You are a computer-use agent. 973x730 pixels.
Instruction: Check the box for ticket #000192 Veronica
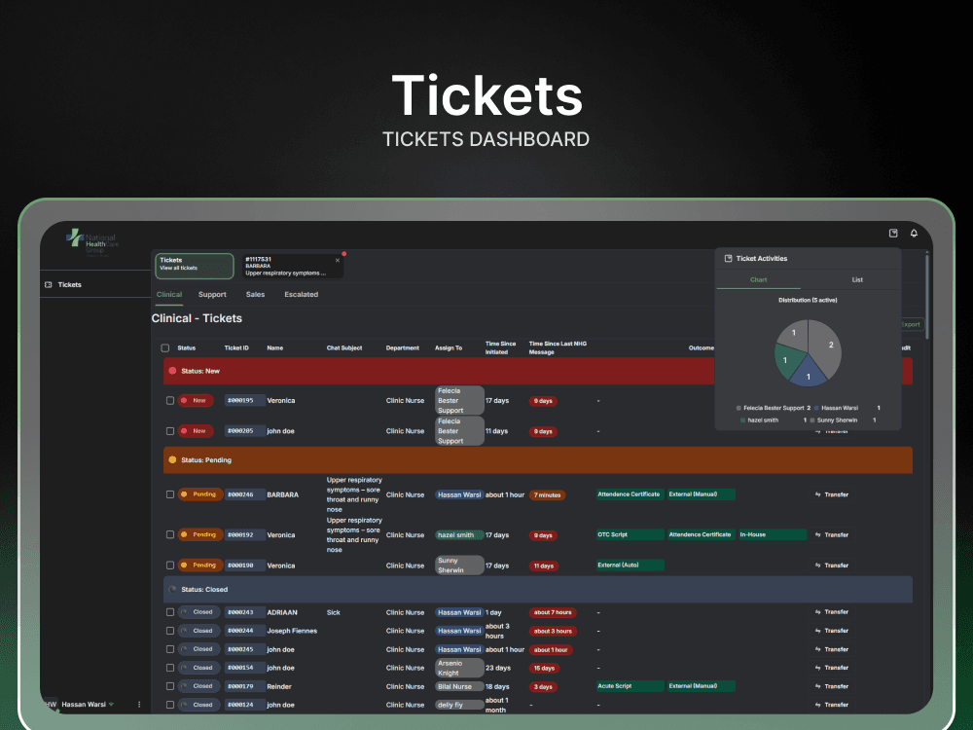170,534
